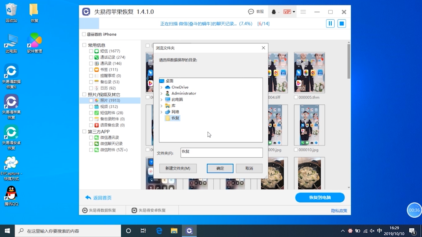Open 软件管理 desktop icon
Viewport: 422px width, 237px height.
[34, 43]
